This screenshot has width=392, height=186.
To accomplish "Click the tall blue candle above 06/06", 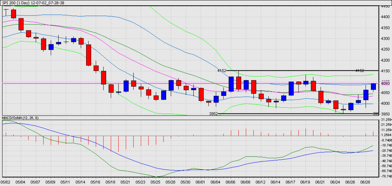I will pos(231,84).
